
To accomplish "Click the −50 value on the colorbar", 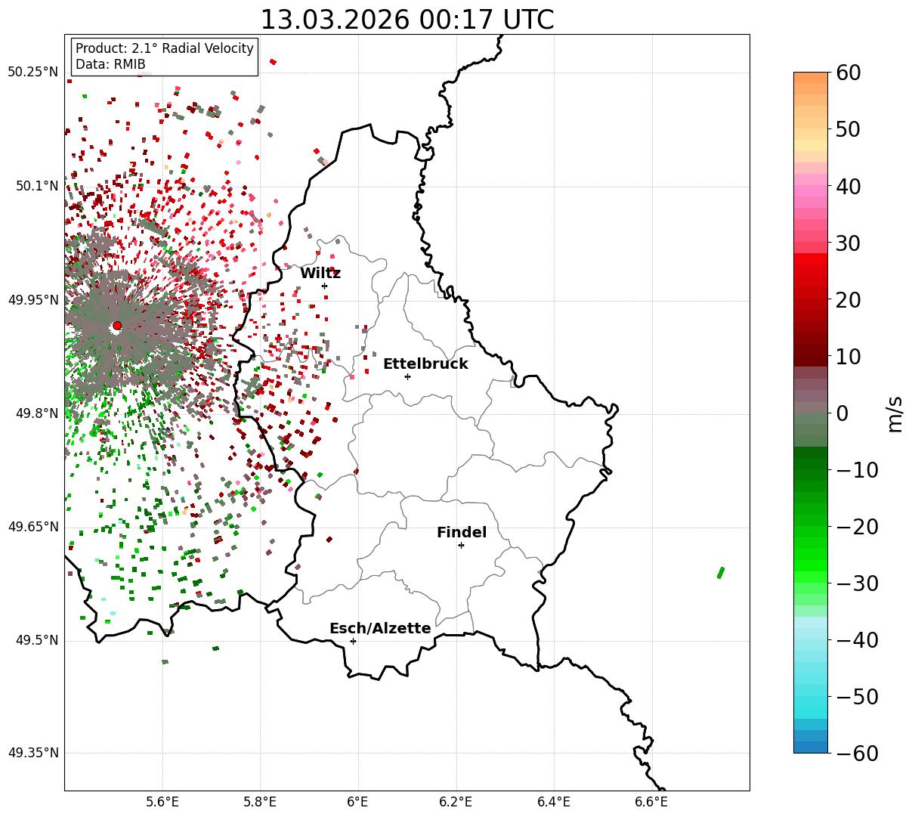I will coord(856,696).
